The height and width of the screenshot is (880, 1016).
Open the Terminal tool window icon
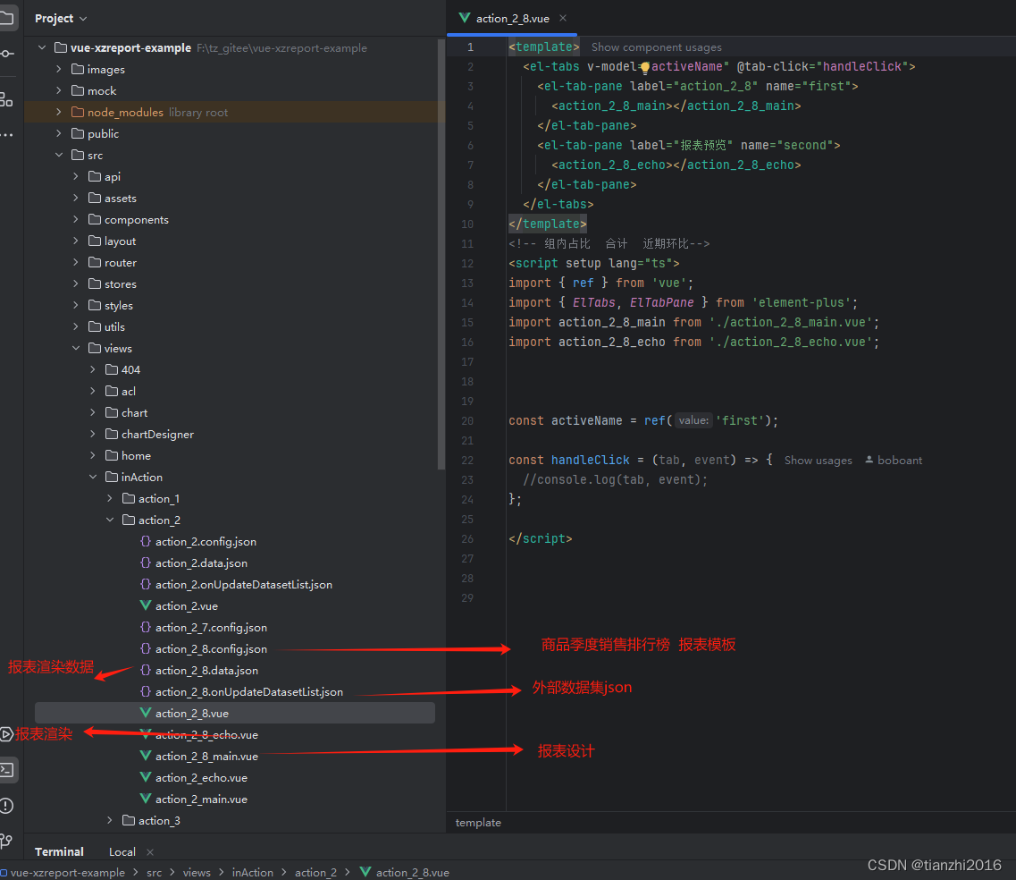(6, 770)
